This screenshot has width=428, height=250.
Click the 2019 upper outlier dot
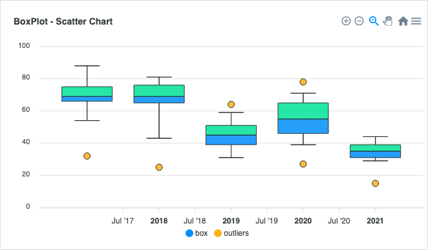(x=231, y=105)
